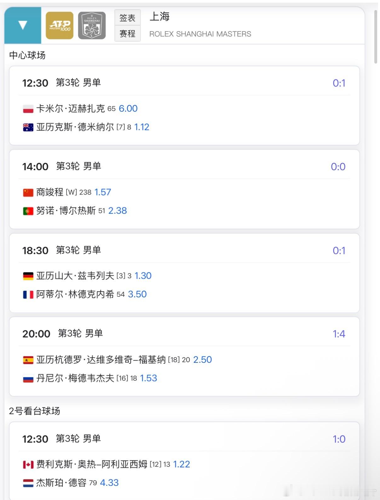This screenshot has height=500, width=380.
Task: Click the Portugal flag beside 努诺·博尔热斯
Action: click(x=28, y=211)
